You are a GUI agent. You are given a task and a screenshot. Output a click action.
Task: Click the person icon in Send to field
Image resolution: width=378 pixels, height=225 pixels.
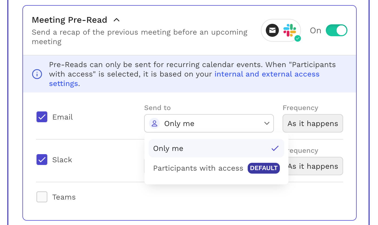coord(154,124)
